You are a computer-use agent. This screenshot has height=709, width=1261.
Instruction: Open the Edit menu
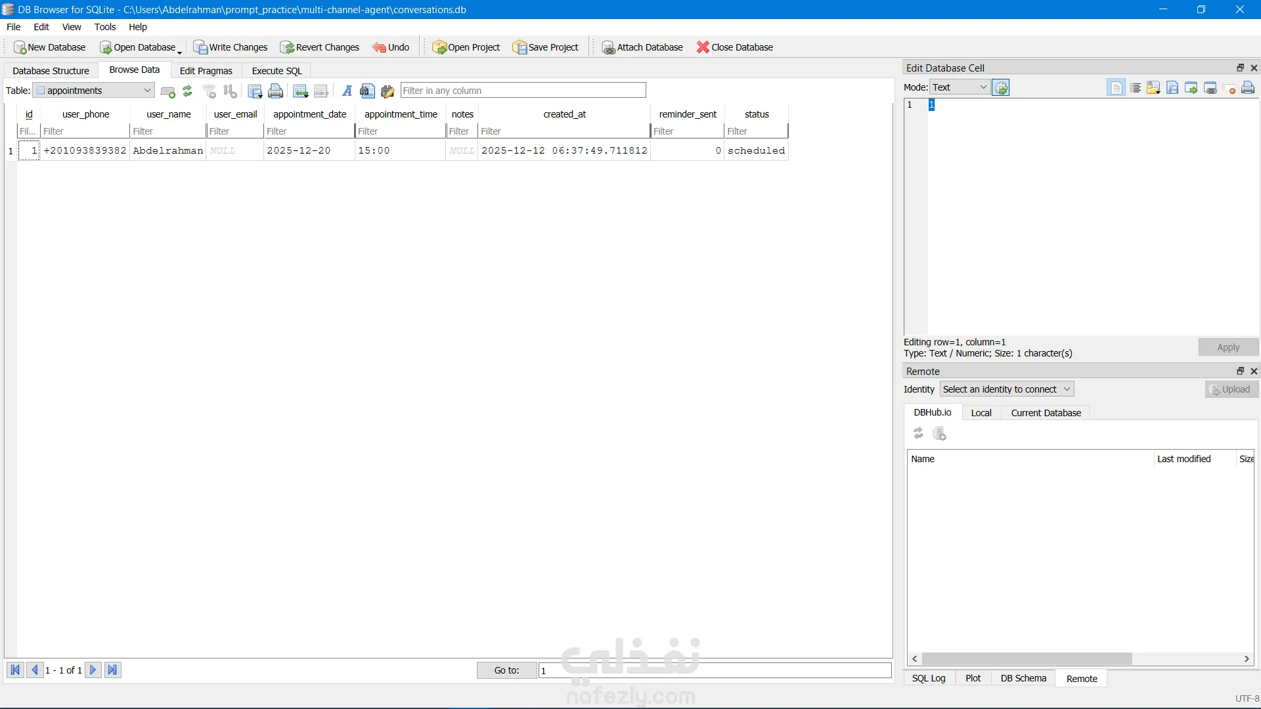(x=41, y=27)
